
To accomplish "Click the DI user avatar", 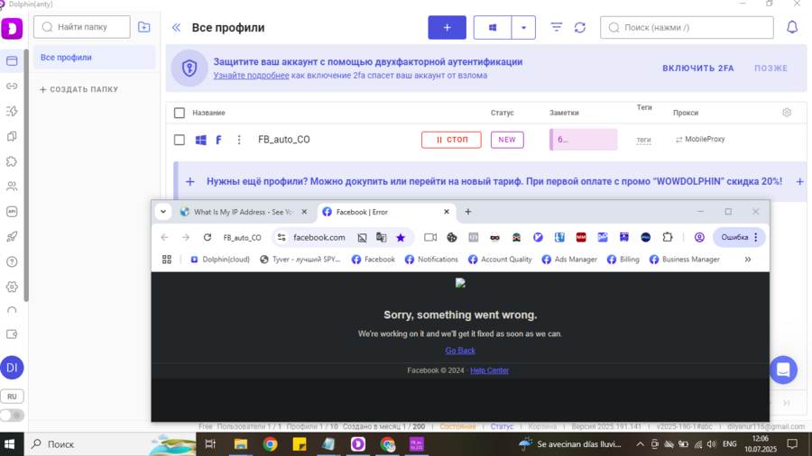I will [x=12, y=368].
